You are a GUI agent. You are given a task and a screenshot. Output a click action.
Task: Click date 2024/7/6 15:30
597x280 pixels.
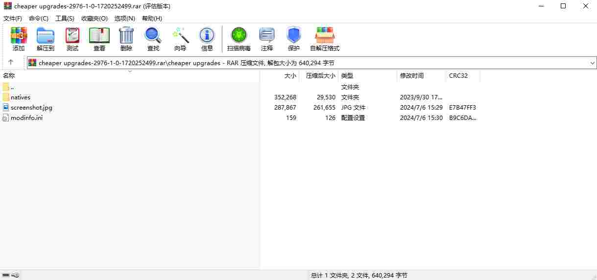(421, 117)
